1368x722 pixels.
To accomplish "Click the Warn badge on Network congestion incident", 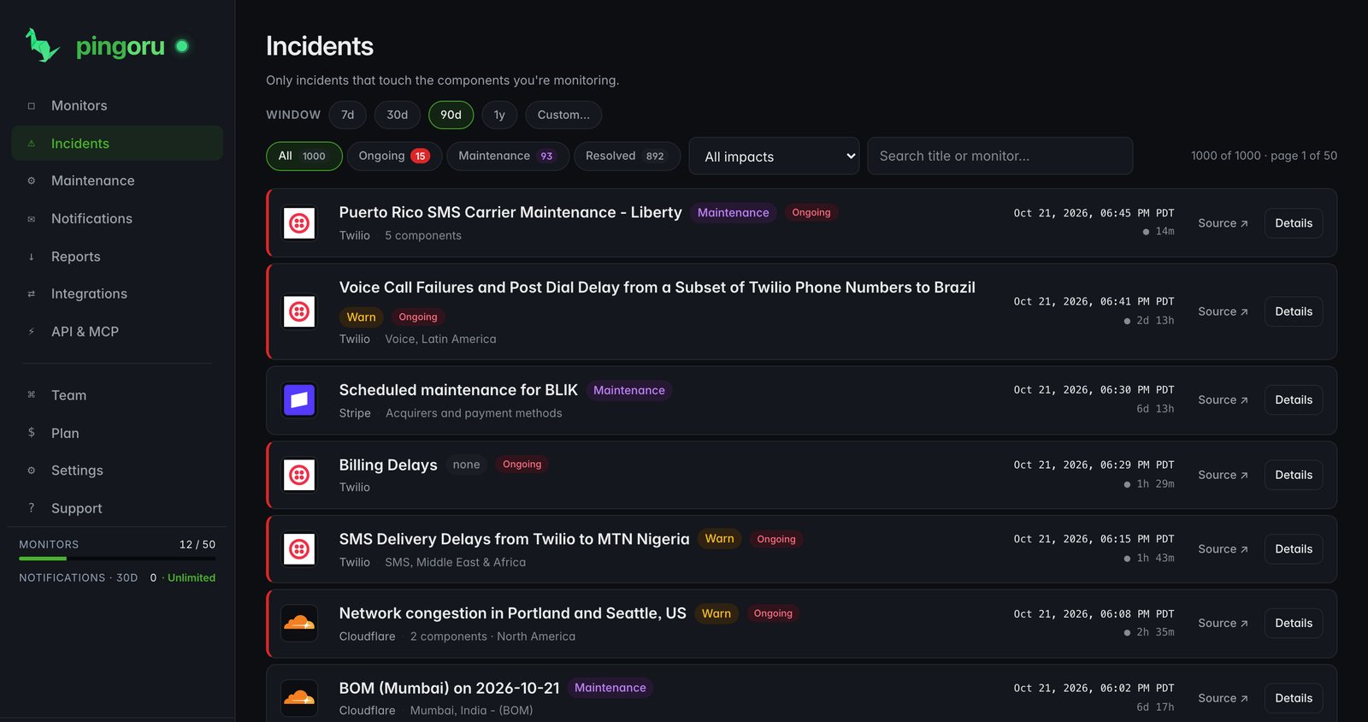I will 716,613.
